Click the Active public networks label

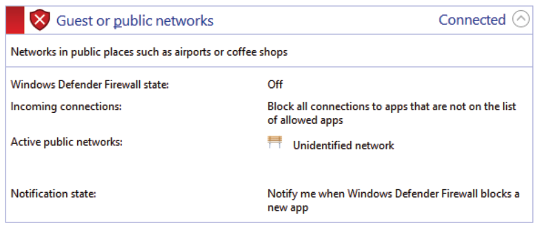pyautogui.click(x=66, y=141)
